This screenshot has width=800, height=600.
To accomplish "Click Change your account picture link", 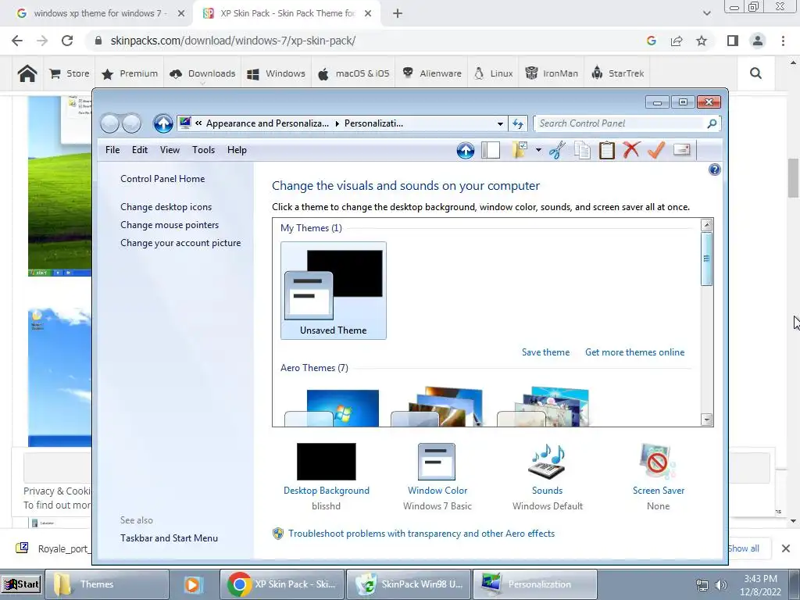I will tap(180, 244).
